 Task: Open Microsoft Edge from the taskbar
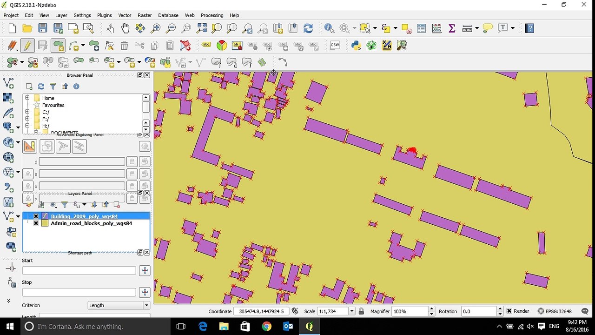(203, 327)
